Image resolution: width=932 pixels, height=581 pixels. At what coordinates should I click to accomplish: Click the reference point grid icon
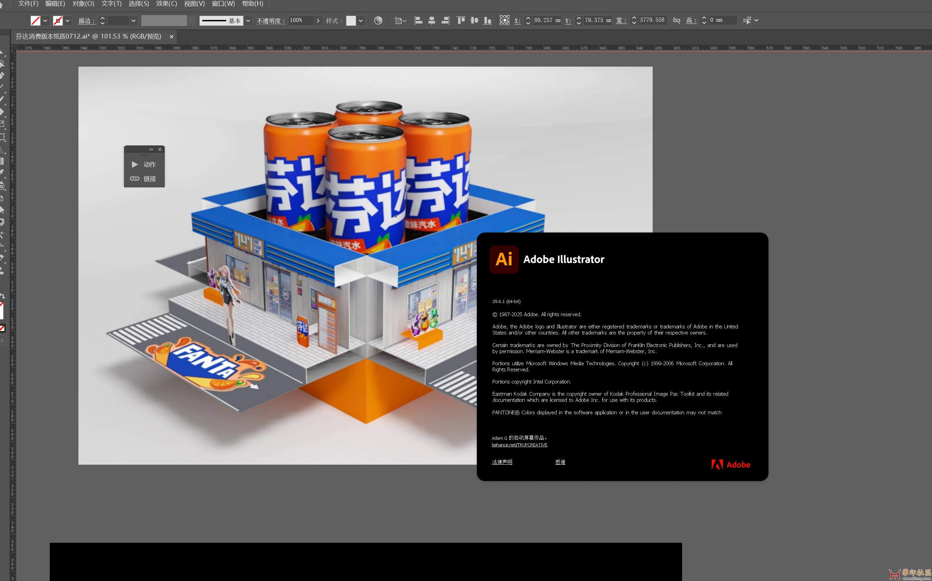(x=505, y=20)
